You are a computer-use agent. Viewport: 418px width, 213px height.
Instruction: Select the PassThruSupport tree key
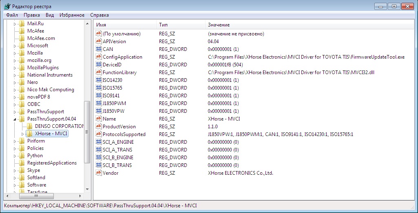pos(46,112)
